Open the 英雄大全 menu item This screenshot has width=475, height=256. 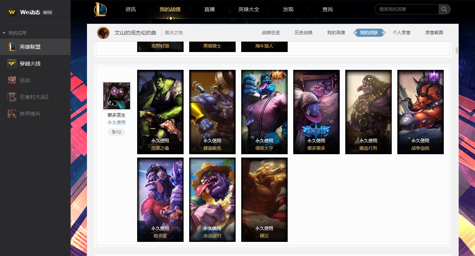tap(249, 9)
